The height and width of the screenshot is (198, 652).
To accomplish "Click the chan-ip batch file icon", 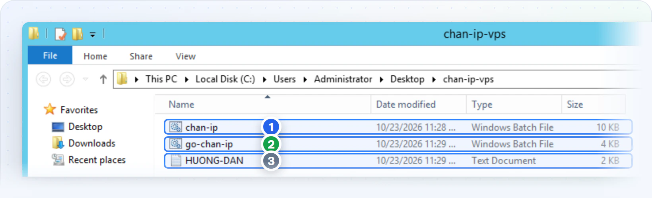I will 176,127.
